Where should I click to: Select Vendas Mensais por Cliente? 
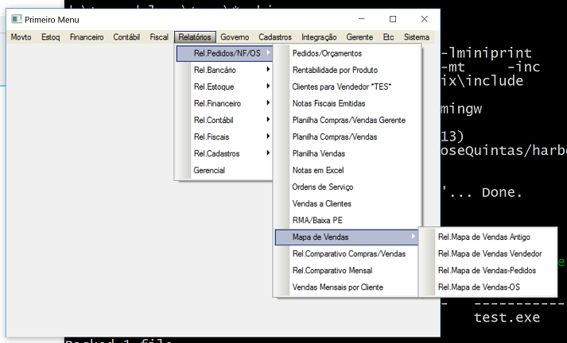coord(338,287)
